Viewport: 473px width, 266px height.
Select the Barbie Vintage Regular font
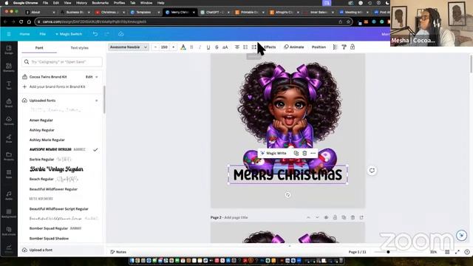click(x=56, y=169)
